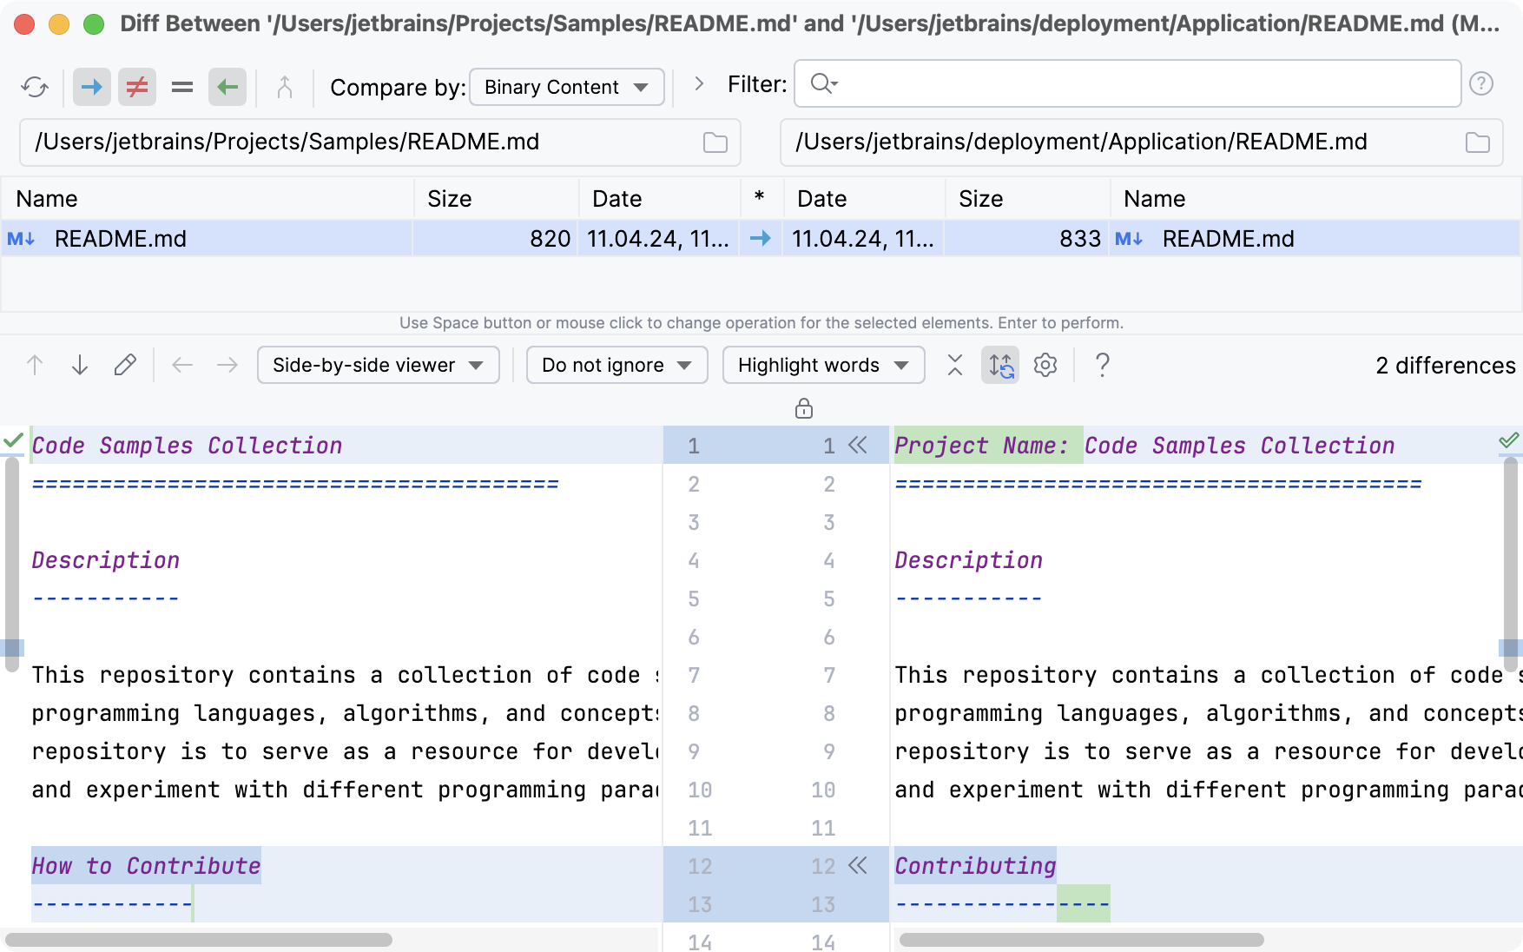Viewport: 1523px width, 952px height.
Task: Click the pencil edit source icon
Action: (x=125, y=366)
